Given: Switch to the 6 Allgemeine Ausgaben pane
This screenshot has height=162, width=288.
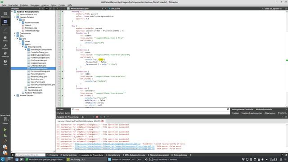Looking at the screenshot, I should [x=158, y=155].
